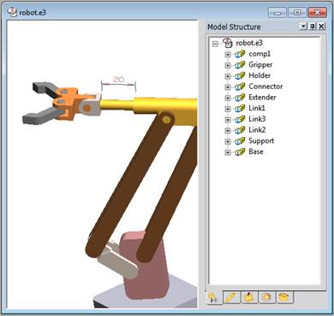The image size is (334, 316).
Task: Click the 20 dimension label in viewport
Action: [x=118, y=79]
